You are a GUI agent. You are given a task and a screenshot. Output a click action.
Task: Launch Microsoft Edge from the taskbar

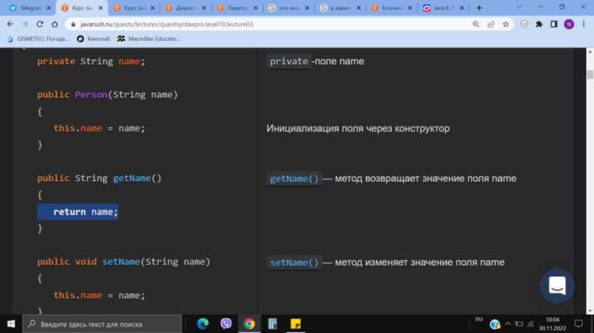coord(203,324)
